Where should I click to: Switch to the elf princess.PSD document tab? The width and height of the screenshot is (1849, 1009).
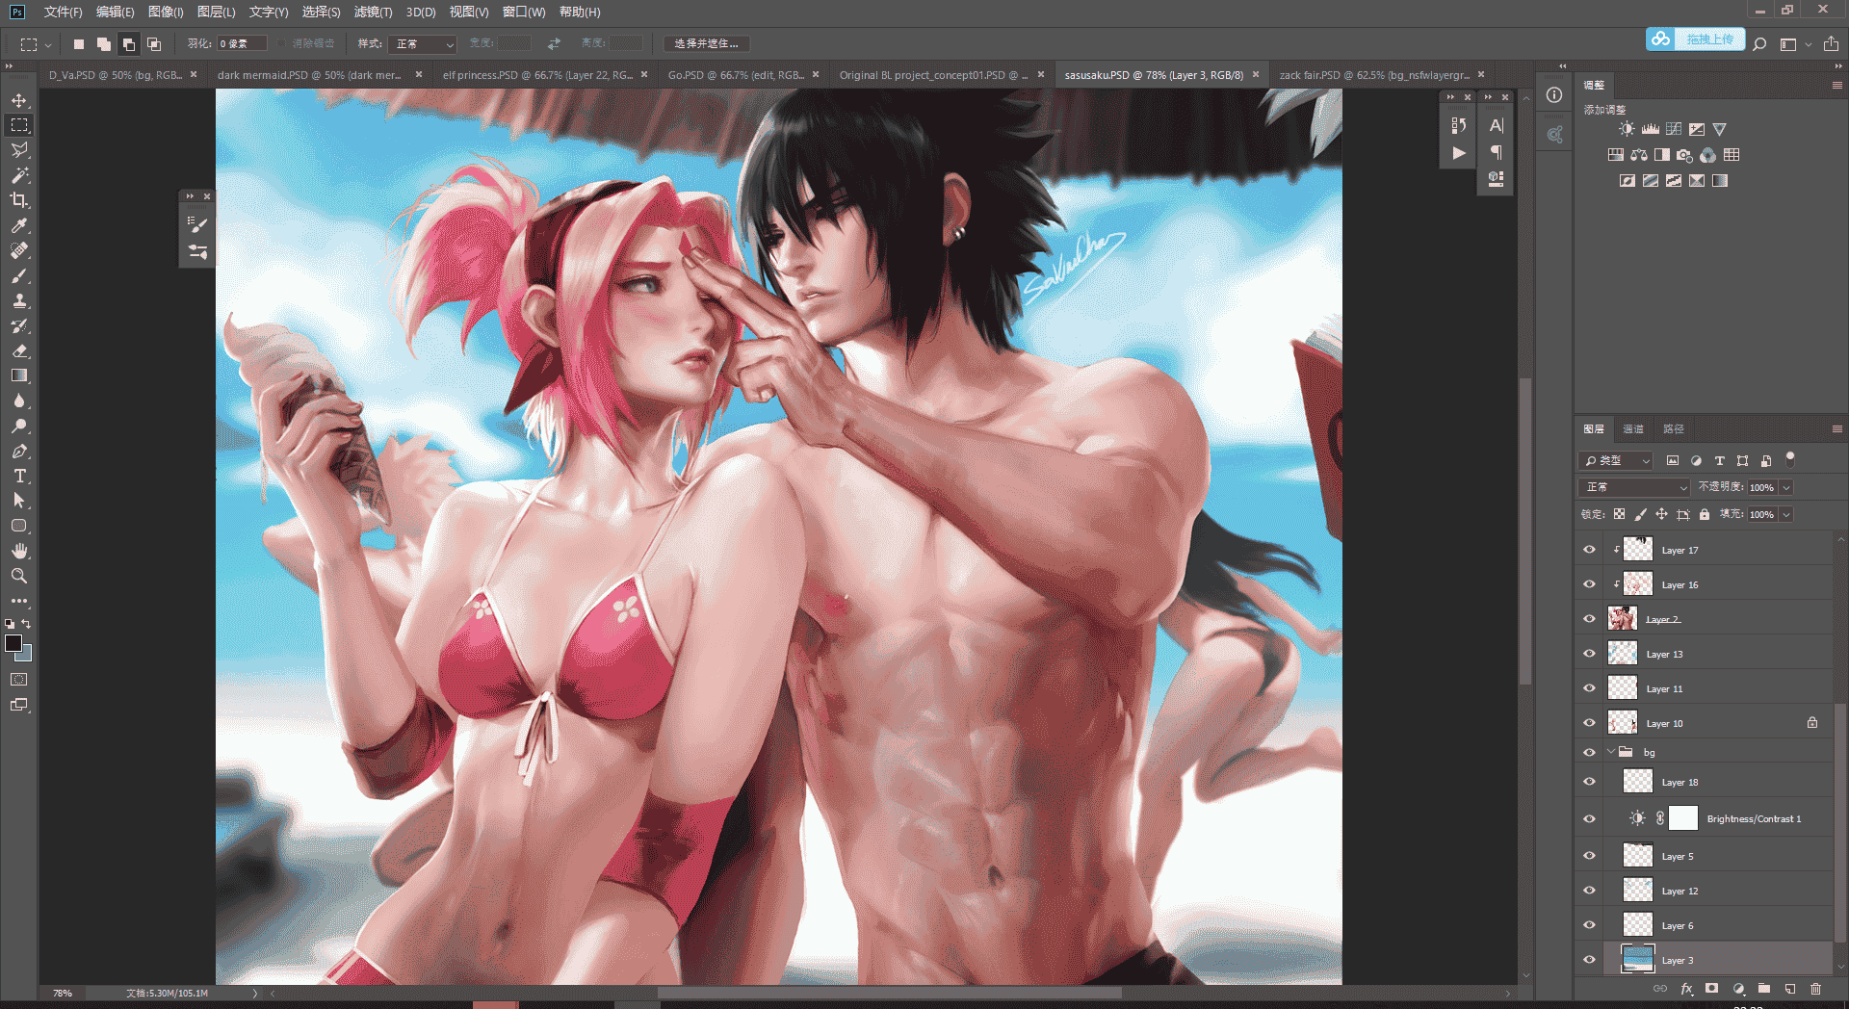(537, 74)
